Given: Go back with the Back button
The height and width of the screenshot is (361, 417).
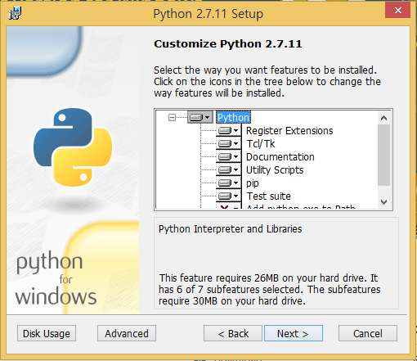Looking at the screenshot, I should pyautogui.click(x=233, y=333).
